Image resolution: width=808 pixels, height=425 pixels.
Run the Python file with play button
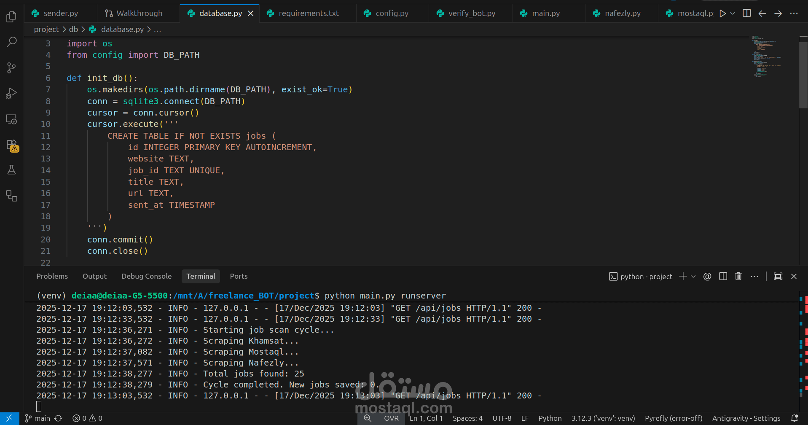click(x=722, y=13)
